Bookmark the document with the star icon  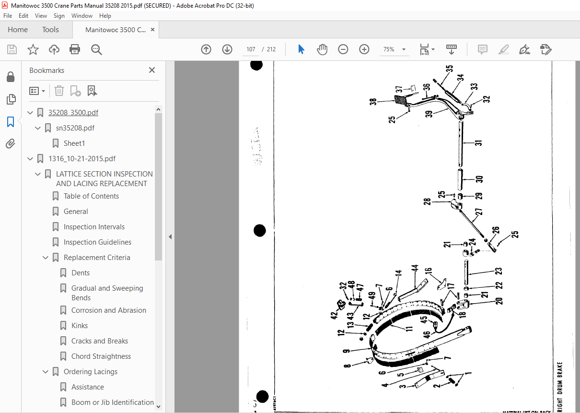(33, 49)
